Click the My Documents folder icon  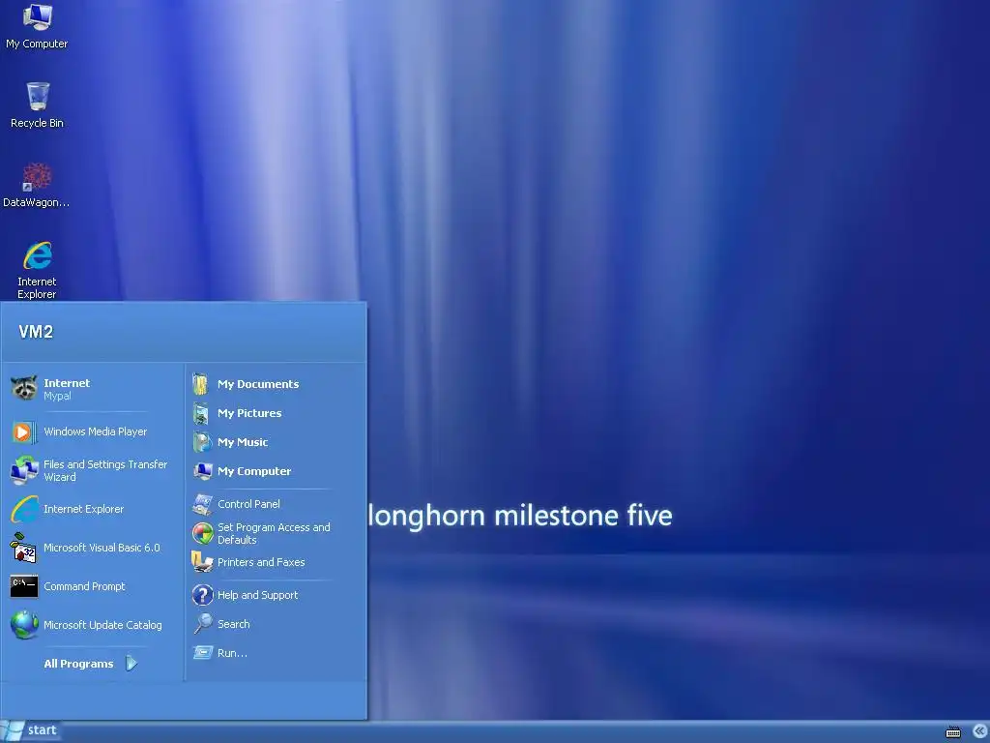(x=201, y=384)
